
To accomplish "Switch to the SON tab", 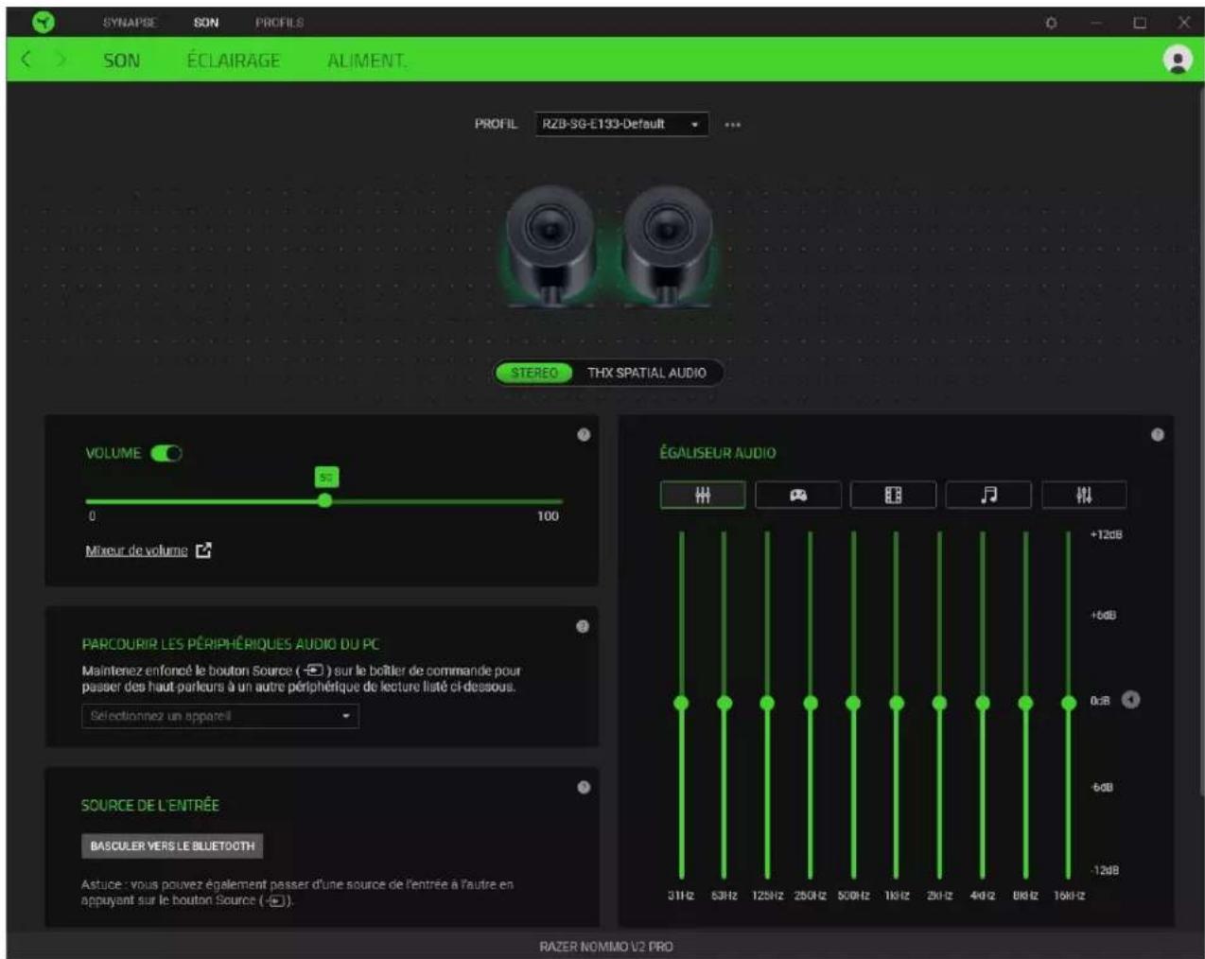I will click(121, 61).
